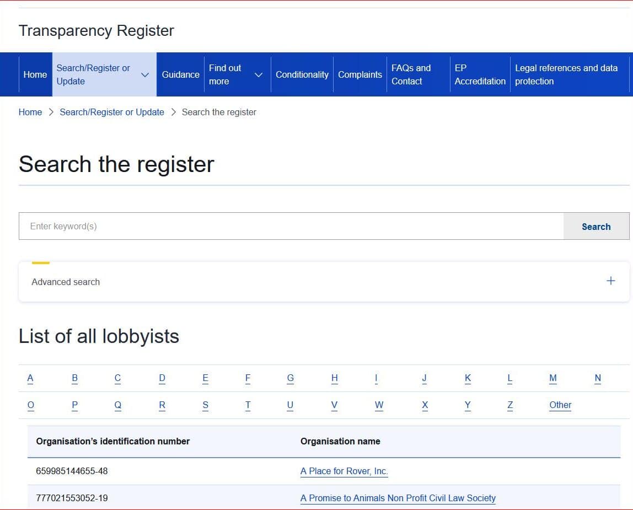Viewport: 633px width, 510px height.
Task: Open Search/Register or Update dropdown chevron
Action: coord(145,75)
